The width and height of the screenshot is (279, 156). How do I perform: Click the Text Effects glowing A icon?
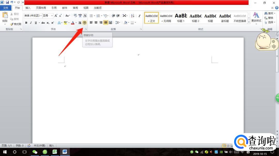[x=59, y=23]
